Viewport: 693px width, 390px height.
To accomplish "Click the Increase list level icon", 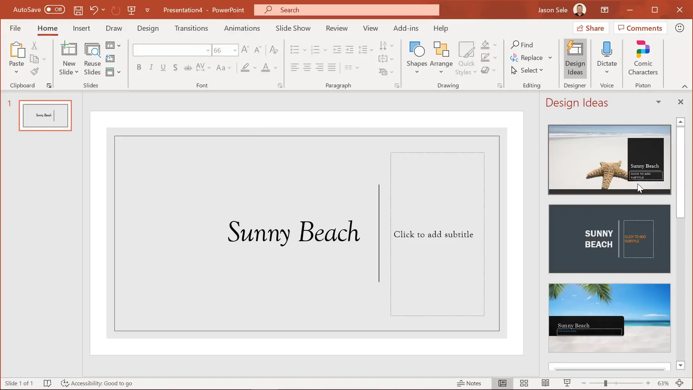I will (x=349, y=50).
